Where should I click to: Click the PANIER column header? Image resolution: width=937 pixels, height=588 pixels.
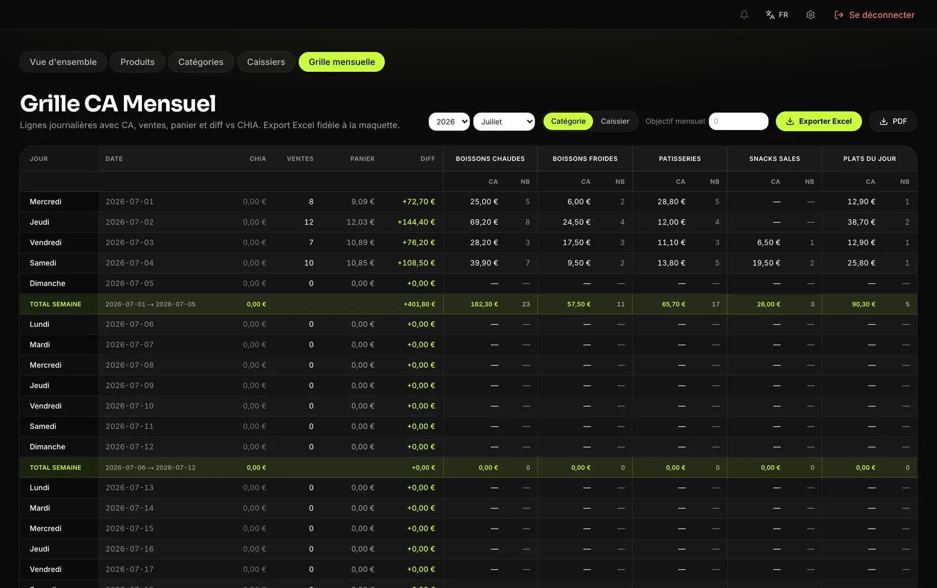click(362, 159)
